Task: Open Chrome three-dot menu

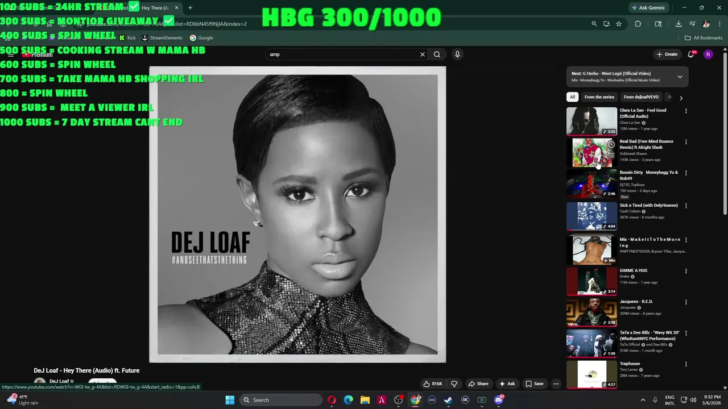Action: (x=718, y=24)
